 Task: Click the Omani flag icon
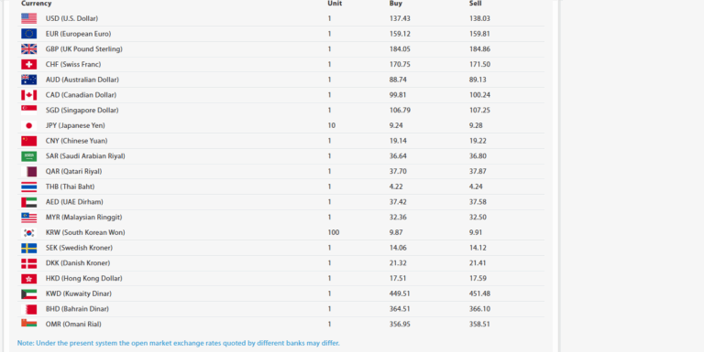click(28, 323)
